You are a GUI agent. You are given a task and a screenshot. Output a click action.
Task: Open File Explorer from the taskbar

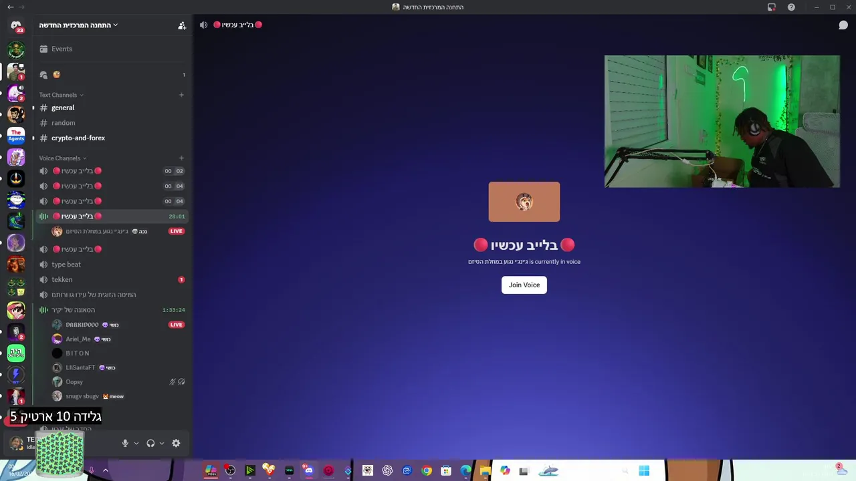coord(485,470)
